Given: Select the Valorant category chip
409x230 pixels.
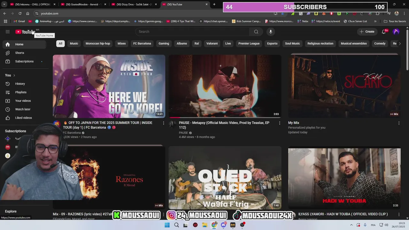Looking at the screenshot, I should [212, 43].
